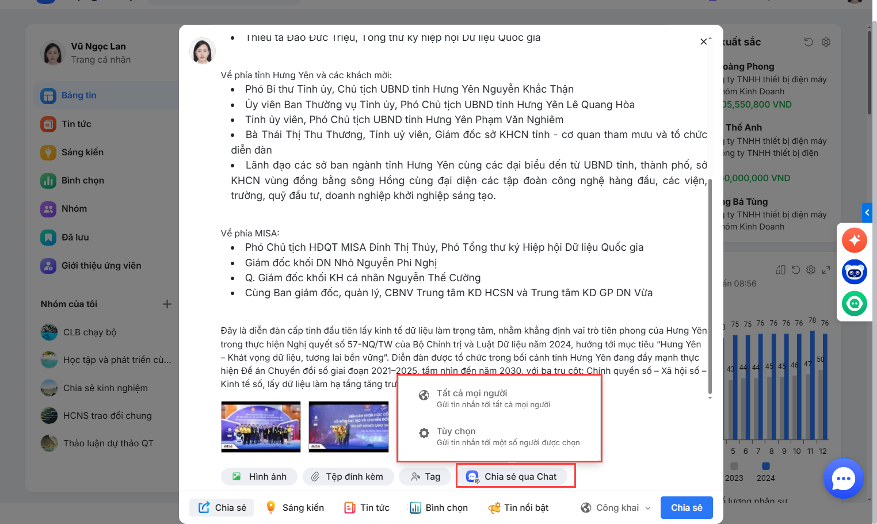
Task: Click the Hình ảnh button
Action: pyautogui.click(x=260, y=476)
